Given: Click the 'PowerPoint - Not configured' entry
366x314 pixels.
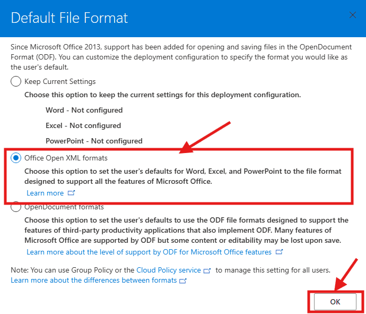Looking at the screenshot, I should pos(94,141).
